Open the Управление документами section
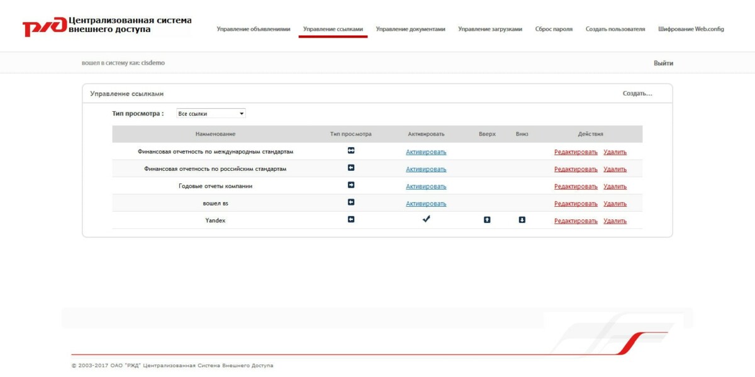The image size is (755, 377). coord(410,29)
